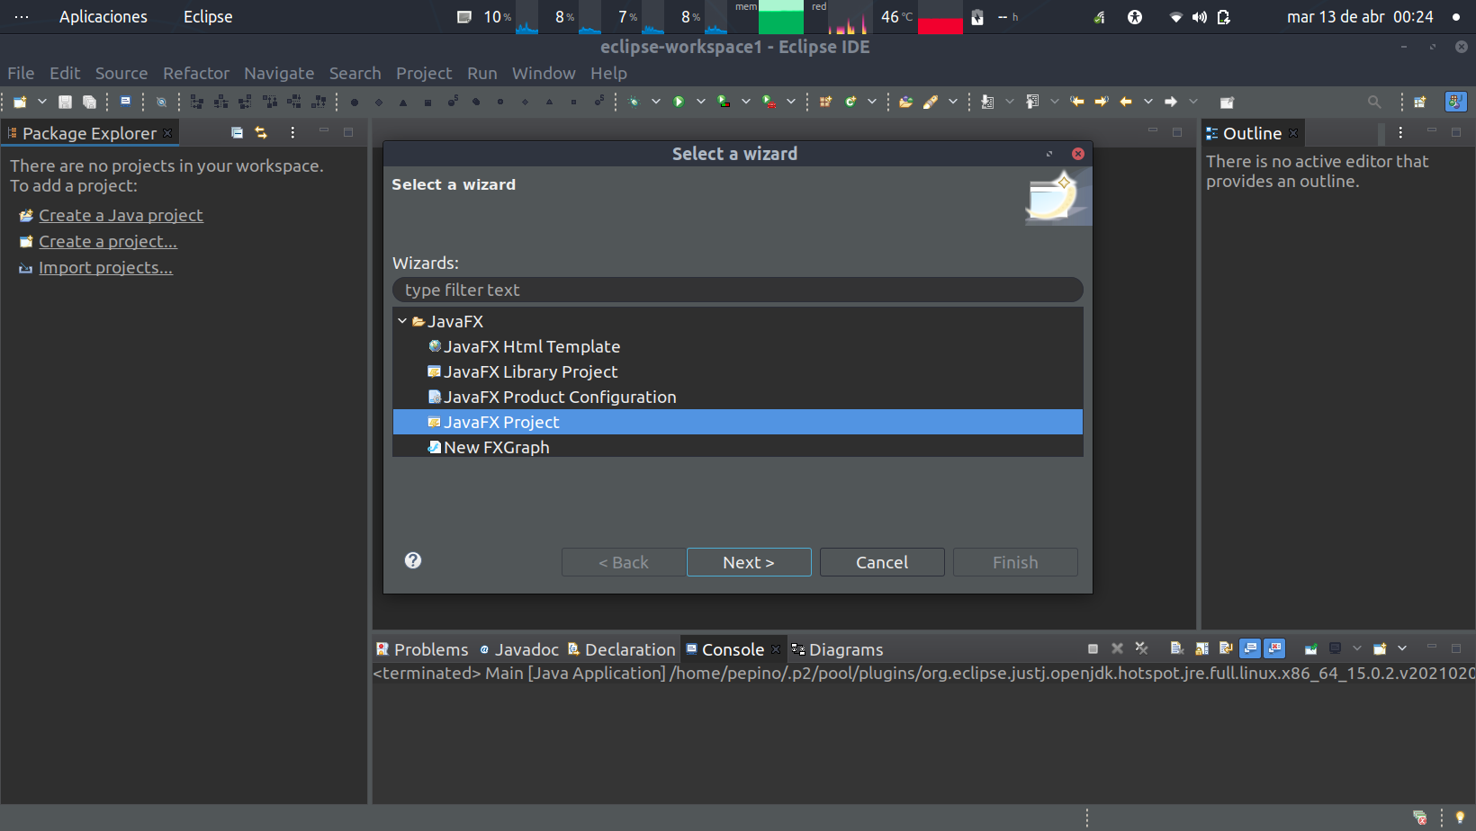
Task: Click the Create a Java project link
Action: click(121, 216)
